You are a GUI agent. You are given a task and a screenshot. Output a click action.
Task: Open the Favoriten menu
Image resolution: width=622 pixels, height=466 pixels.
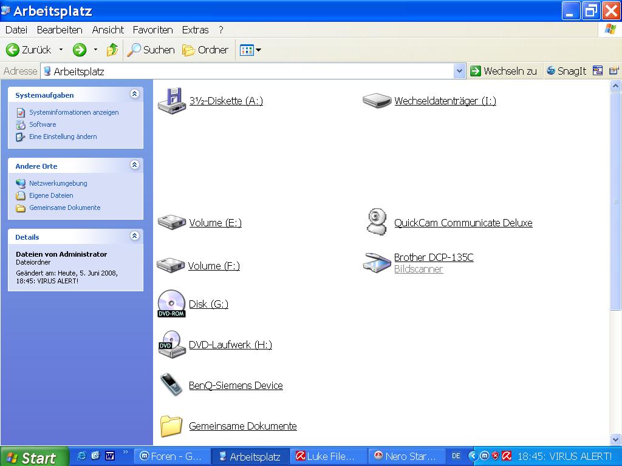click(x=152, y=30)
